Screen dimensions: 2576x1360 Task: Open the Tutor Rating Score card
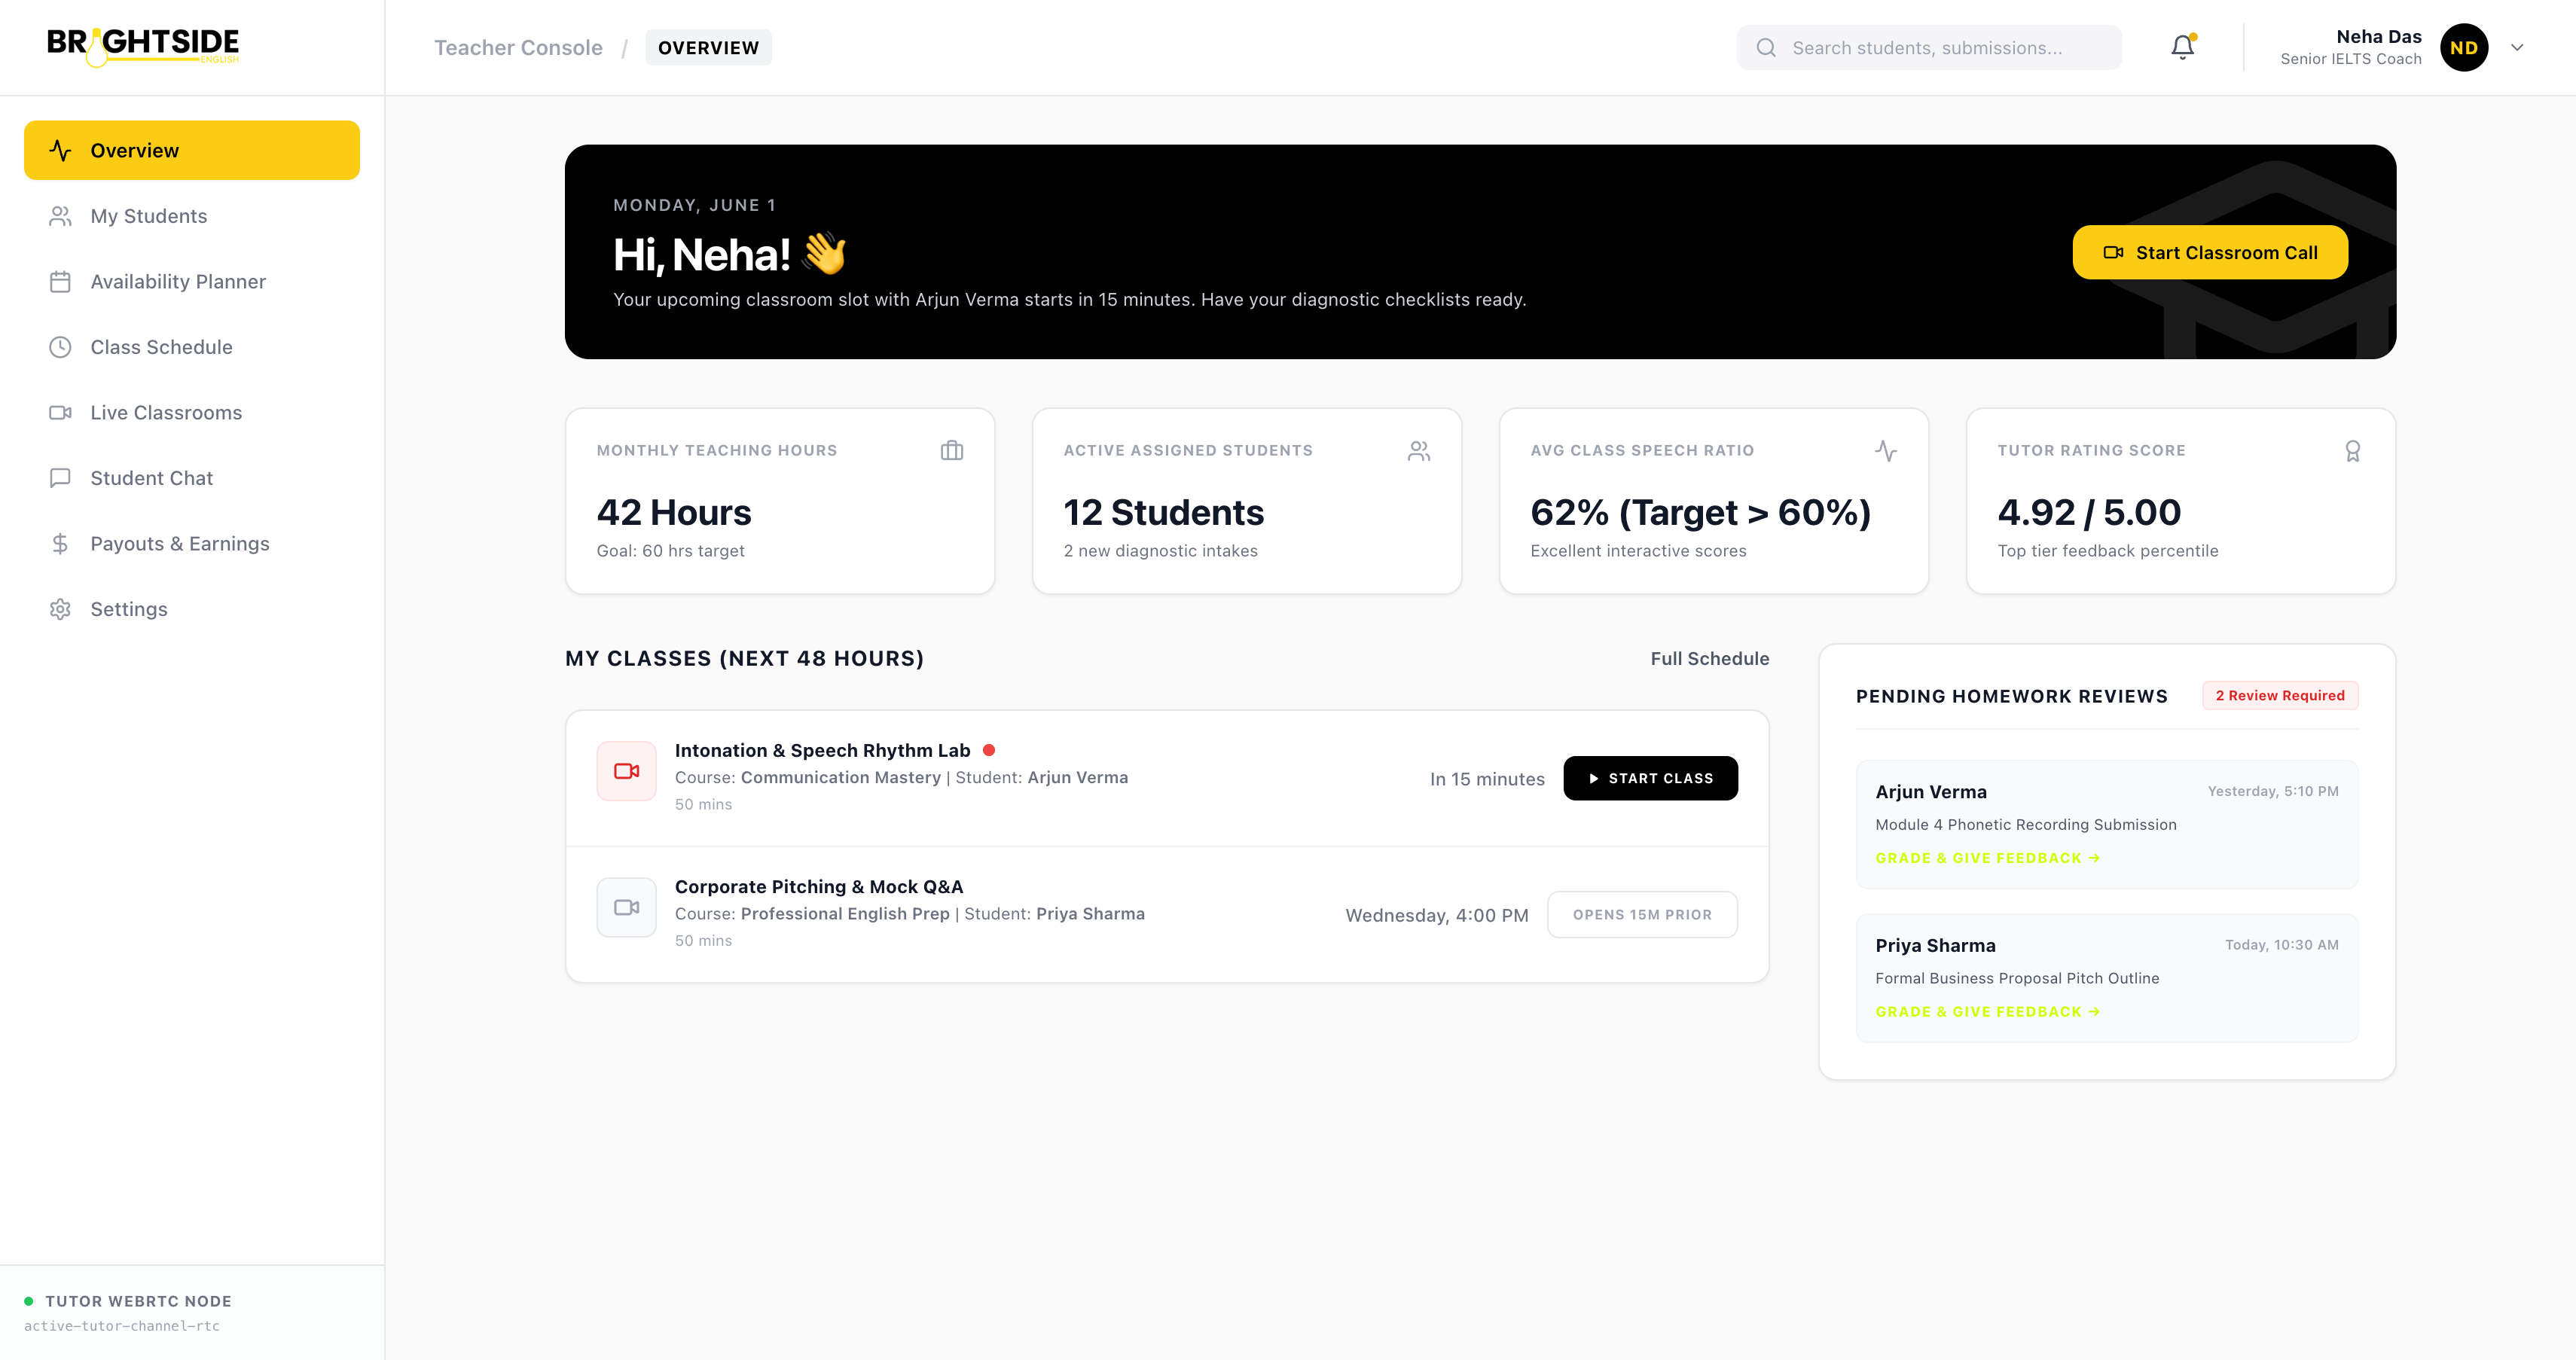tap(2181, 501)
